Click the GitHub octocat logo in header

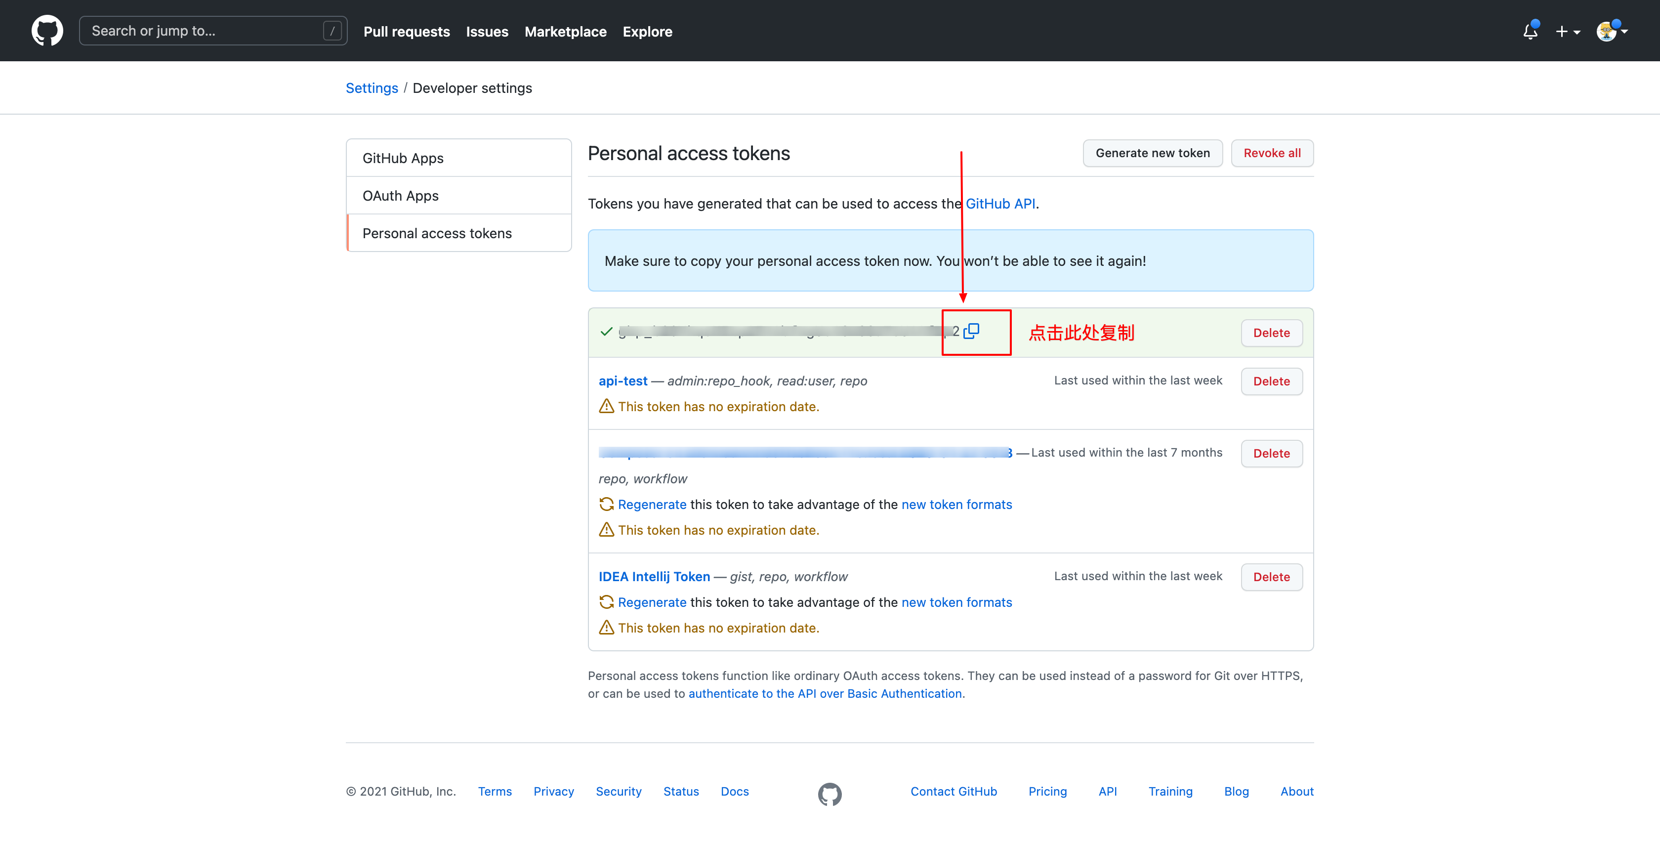tap(47, 31)
